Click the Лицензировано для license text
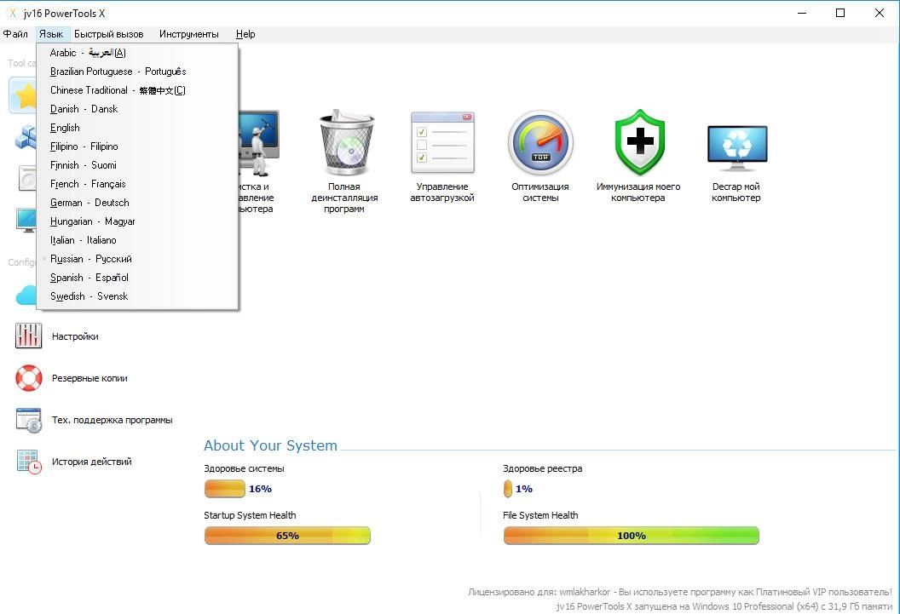The width and height of the screenshot is (900, 614). [679, 592]
